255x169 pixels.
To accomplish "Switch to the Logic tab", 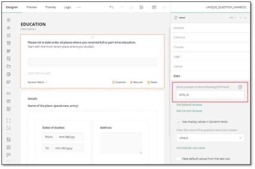I will click(67, 7).
